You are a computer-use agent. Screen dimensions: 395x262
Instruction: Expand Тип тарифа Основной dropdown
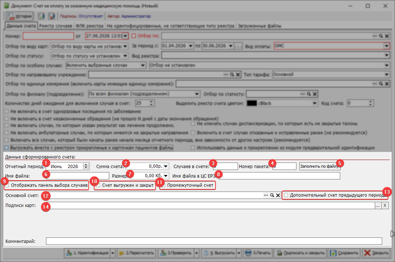(387, 74)
